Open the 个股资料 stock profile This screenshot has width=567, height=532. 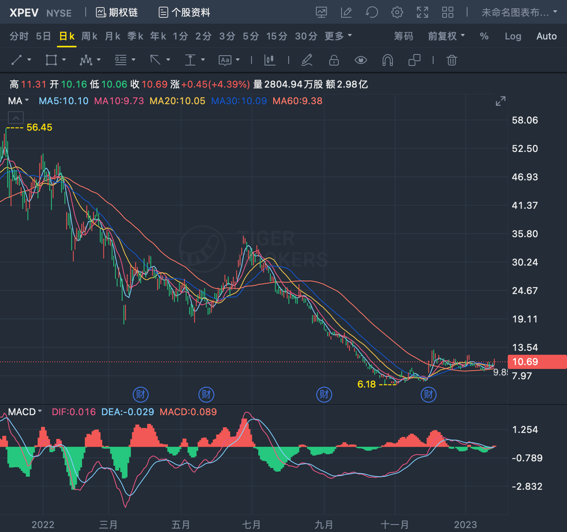(x=184, y=12)
